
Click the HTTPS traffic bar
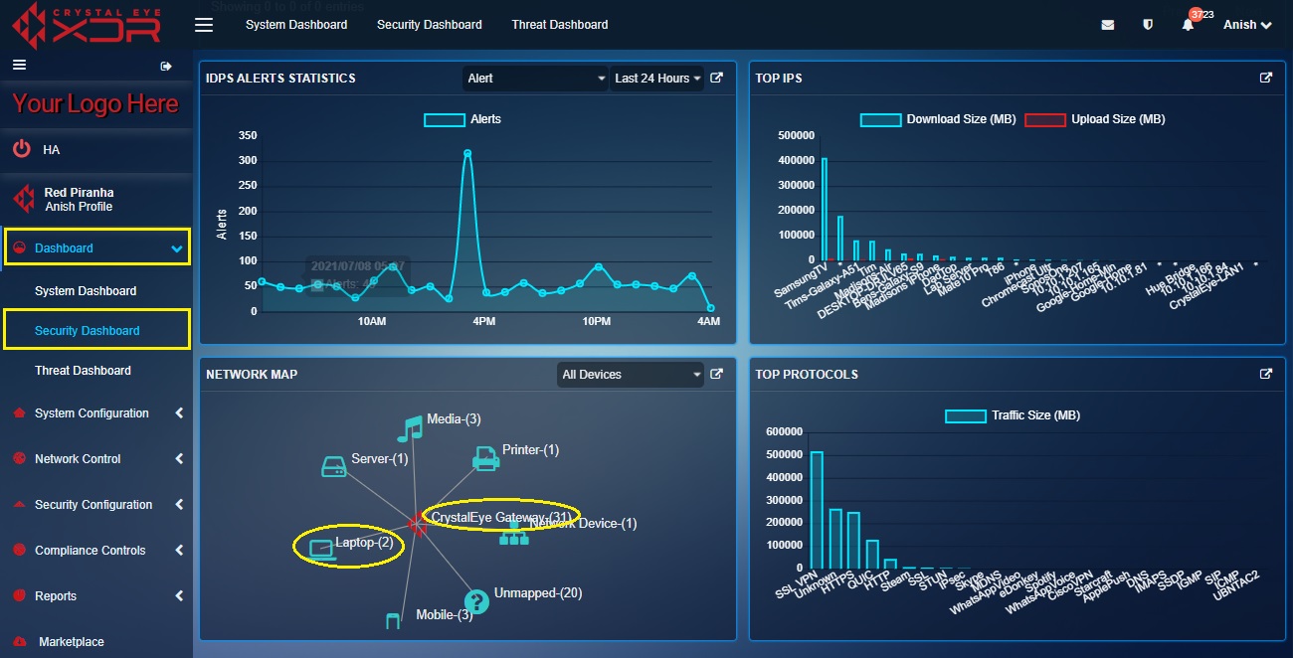click(x=853, y=540)
